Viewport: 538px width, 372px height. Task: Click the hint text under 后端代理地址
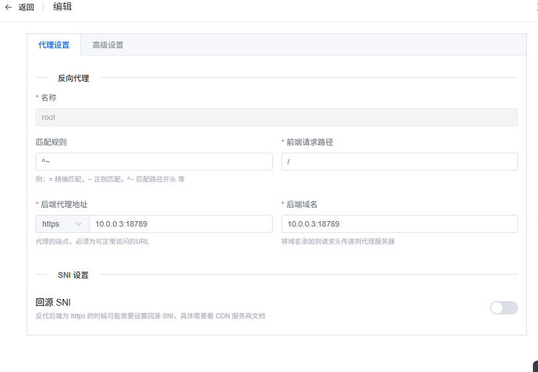[x=92, y=241]
